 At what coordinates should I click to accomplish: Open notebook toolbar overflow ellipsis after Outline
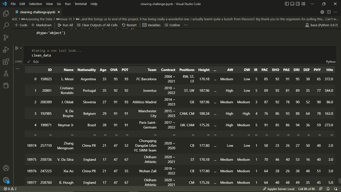tap(186, 25)
